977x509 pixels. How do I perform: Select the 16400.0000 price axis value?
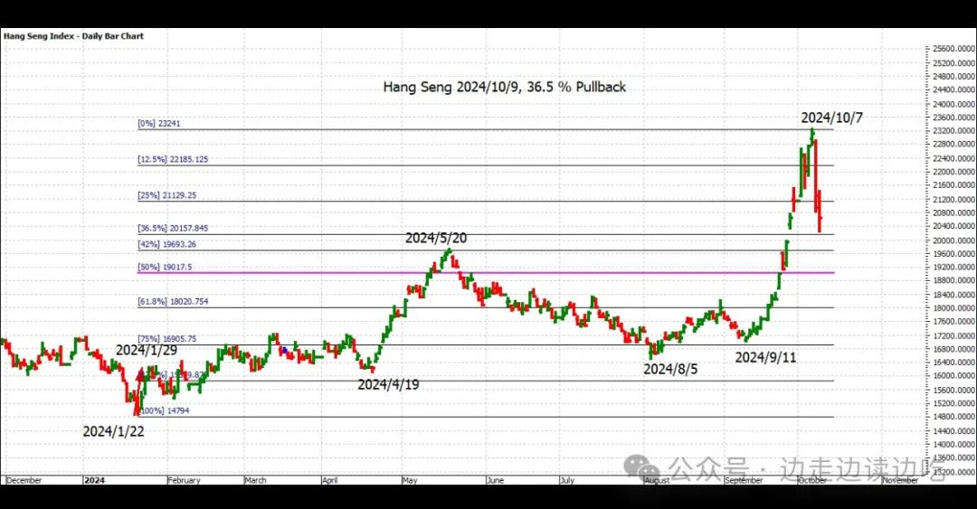pyautogui.click(x=954, y=363)
